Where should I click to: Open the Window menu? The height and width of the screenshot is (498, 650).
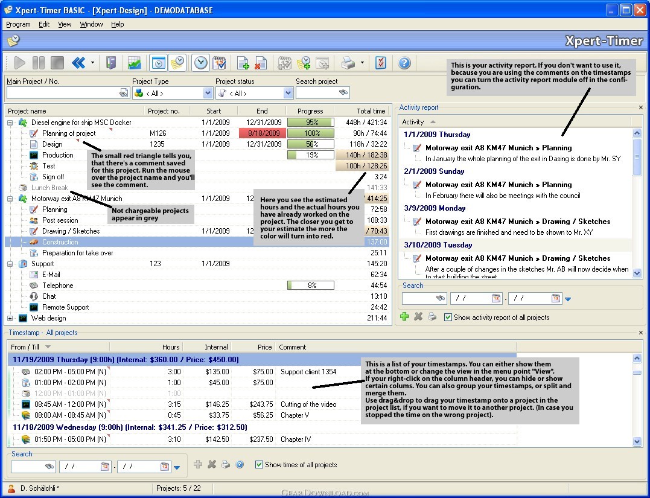click(x=91, y=24)
